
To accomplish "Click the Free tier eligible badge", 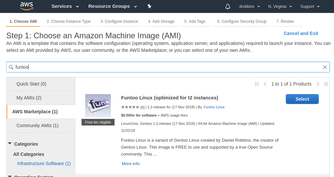I will point(98,122).
